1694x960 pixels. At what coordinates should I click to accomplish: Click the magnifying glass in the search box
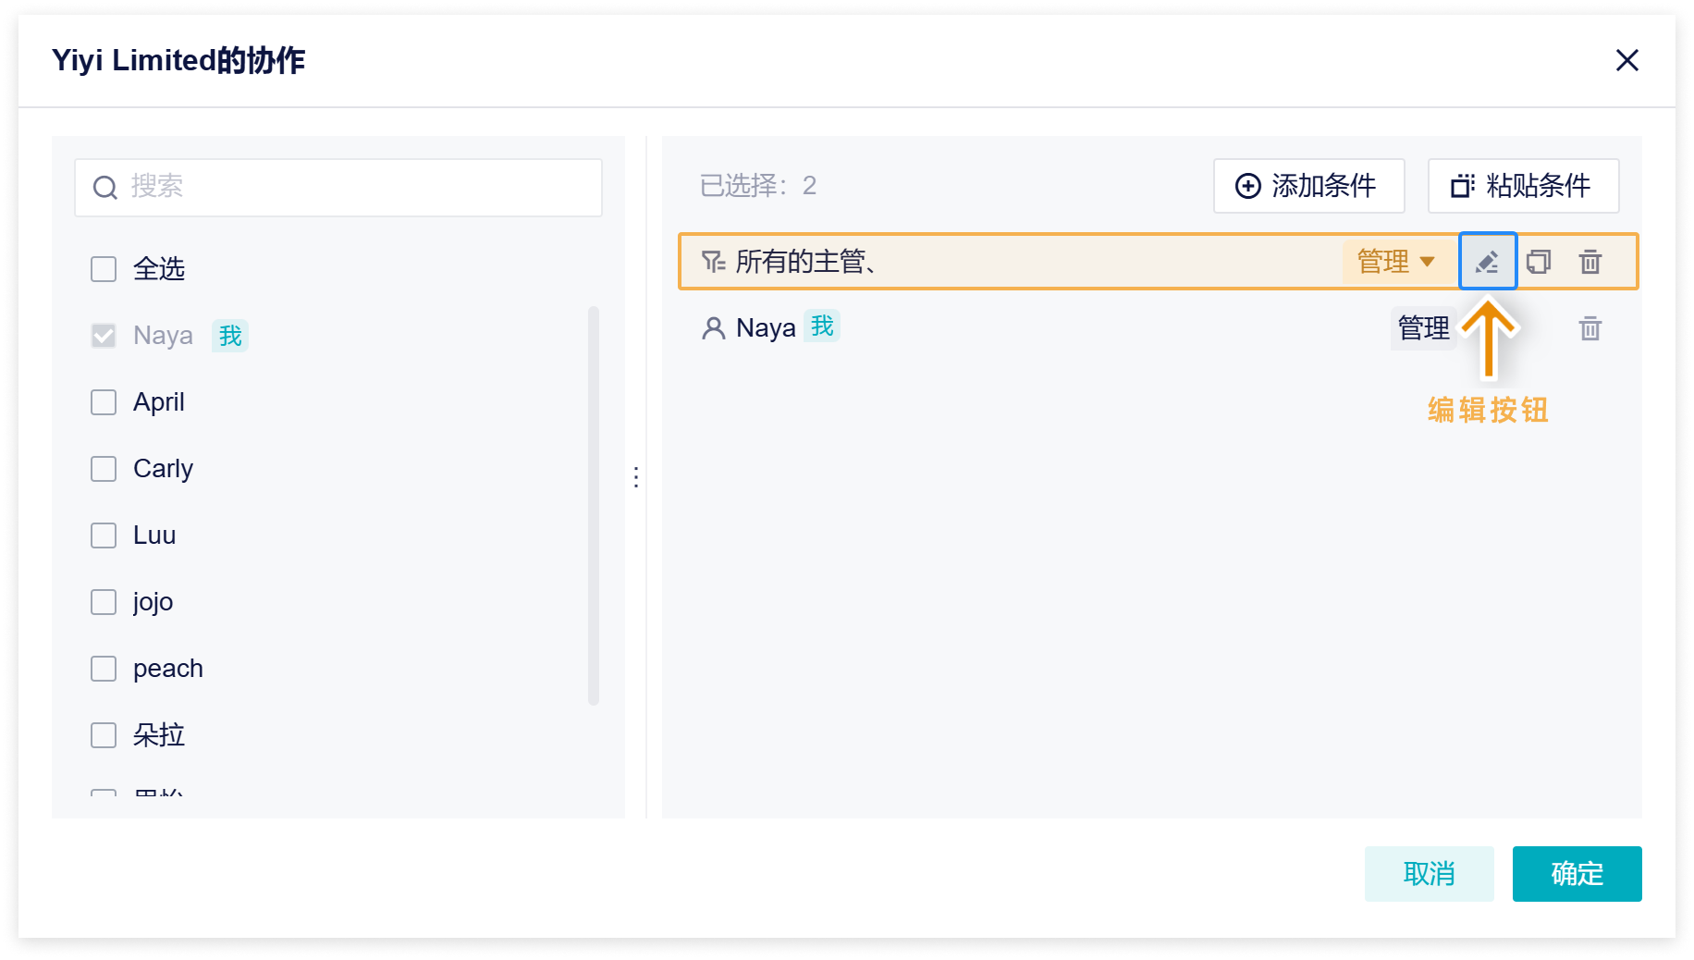click(x=104, y=187)
